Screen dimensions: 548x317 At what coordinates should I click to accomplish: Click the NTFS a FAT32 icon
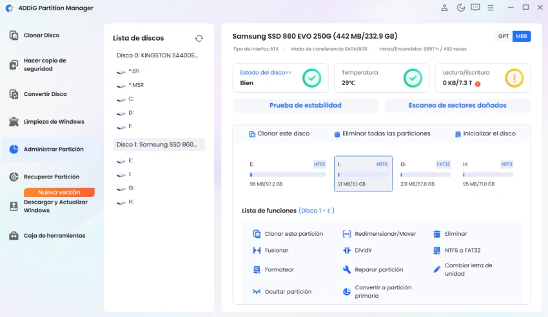click(437, 251)
